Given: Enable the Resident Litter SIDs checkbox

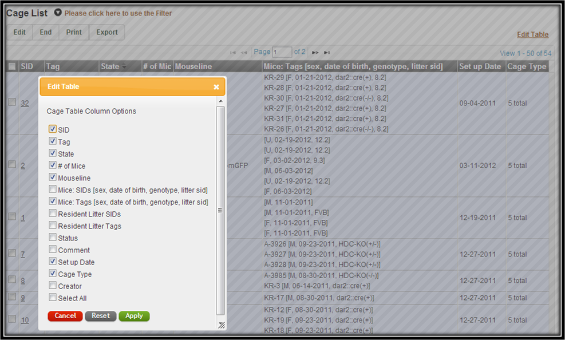Looking at the screenshot, I should 53,214.
